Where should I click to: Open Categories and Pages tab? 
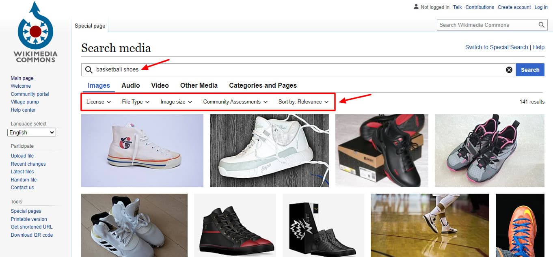pos(263,85)
